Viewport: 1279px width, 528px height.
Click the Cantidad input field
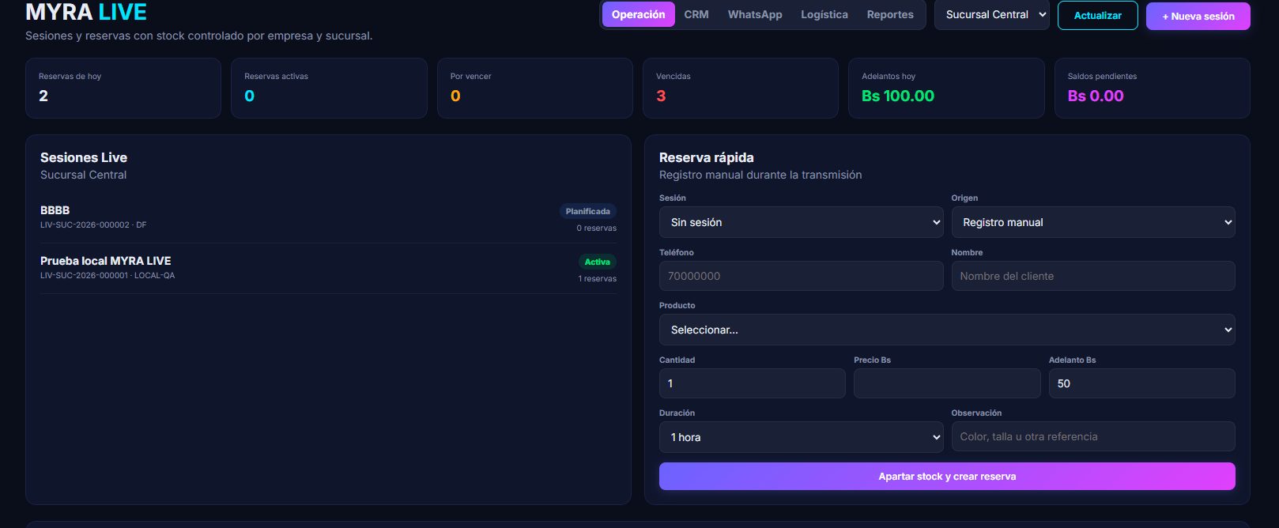click(x=752, y=383)
